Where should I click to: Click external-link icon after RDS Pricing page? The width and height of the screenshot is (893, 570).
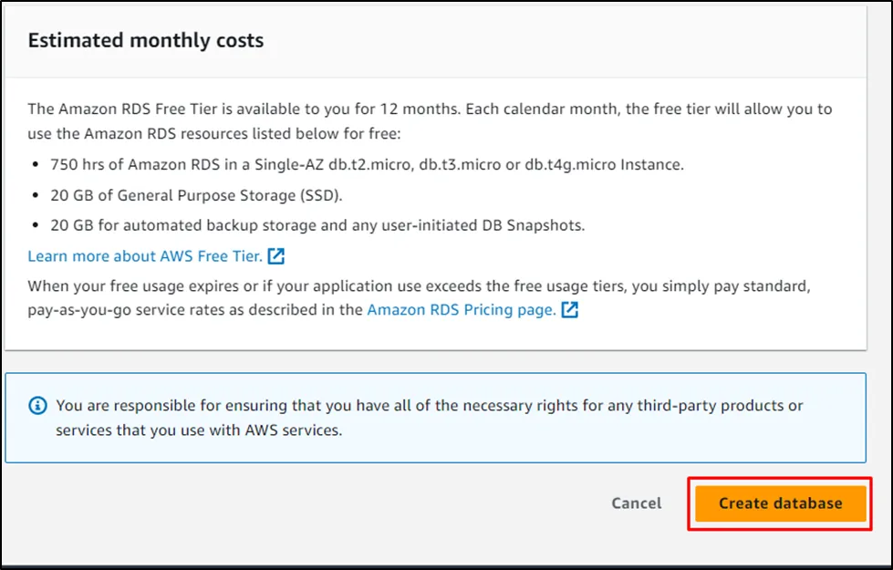[x=570, y=310]
